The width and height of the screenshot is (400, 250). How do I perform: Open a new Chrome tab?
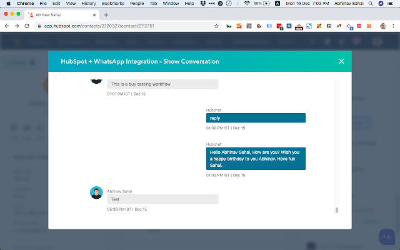click(106, 15)
